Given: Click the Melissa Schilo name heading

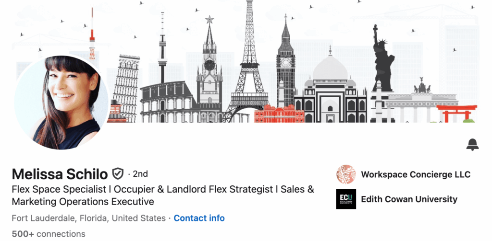Looking at the screenshot, I should [x=60, y=174].
